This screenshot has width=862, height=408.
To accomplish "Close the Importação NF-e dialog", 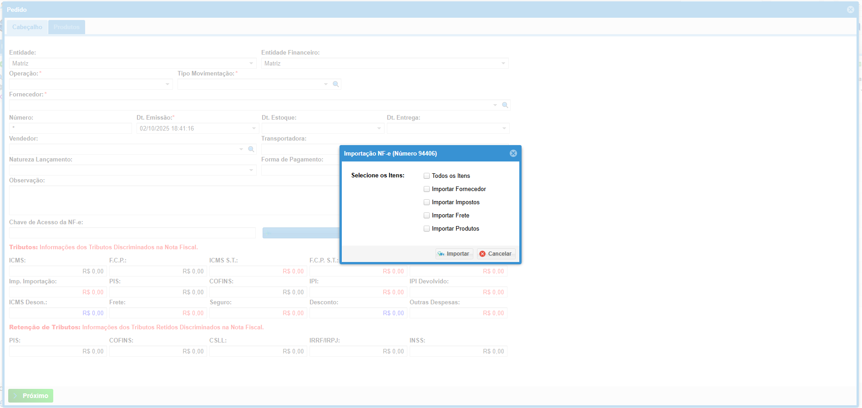I will point(513,153).
